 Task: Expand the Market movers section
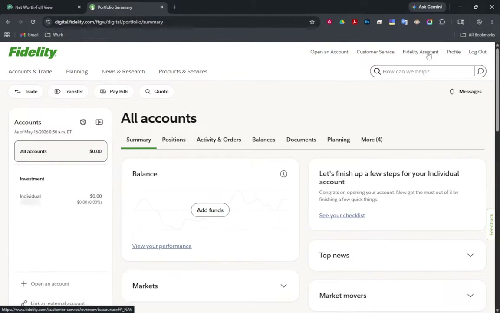click(x=470, y=296)
